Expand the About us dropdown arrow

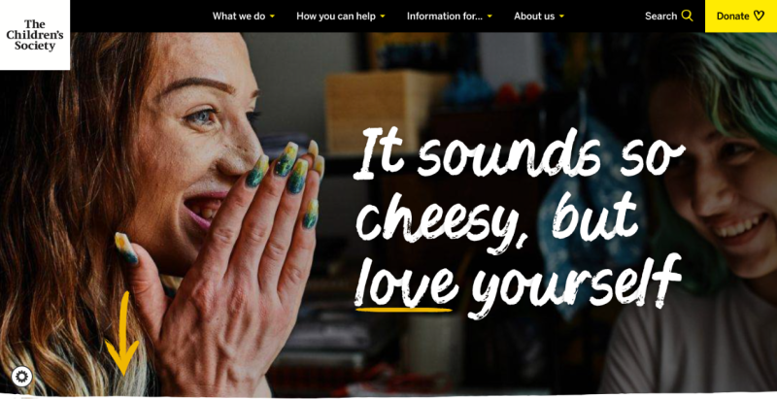[561, 17]
